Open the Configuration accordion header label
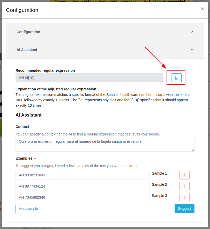The width and height of the screenshot is (210, 229). click(x=28, y=32)
